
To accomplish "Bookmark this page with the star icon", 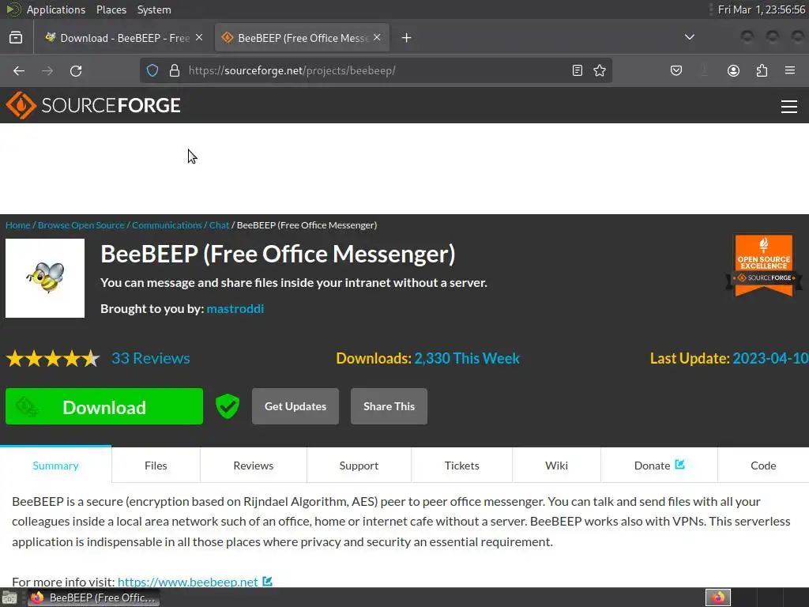I will (600, 70).
